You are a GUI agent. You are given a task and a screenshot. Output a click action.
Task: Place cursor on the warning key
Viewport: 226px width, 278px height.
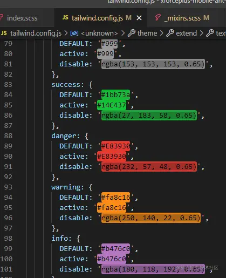tap(66, 187)
